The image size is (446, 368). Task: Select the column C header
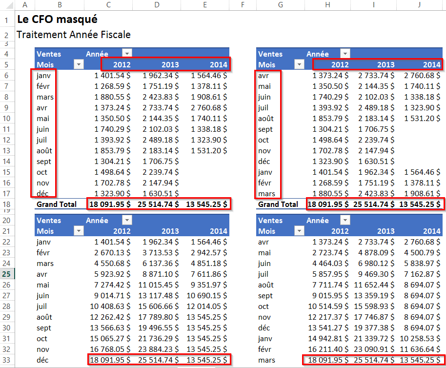coord(108,4)
